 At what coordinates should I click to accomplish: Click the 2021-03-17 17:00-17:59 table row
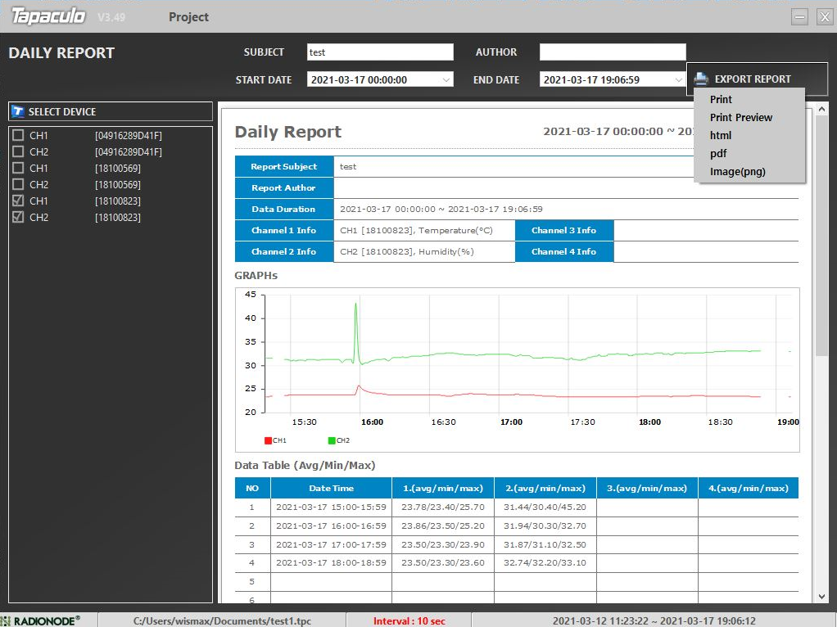coord(516,544)
